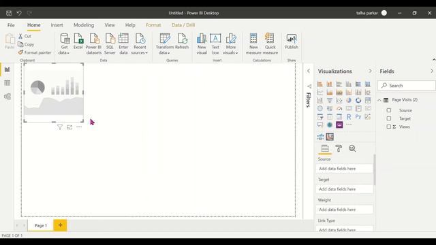Switch to the View ribbon tab

pyautogui.click(x=110, y=25)
